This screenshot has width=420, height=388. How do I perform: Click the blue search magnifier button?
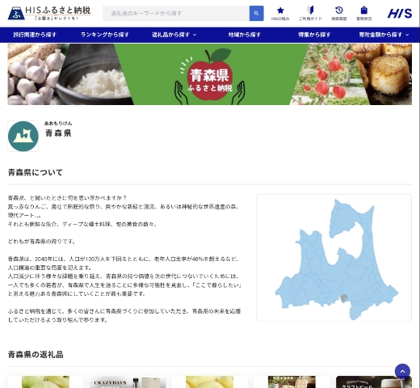(x=256, y=13)
